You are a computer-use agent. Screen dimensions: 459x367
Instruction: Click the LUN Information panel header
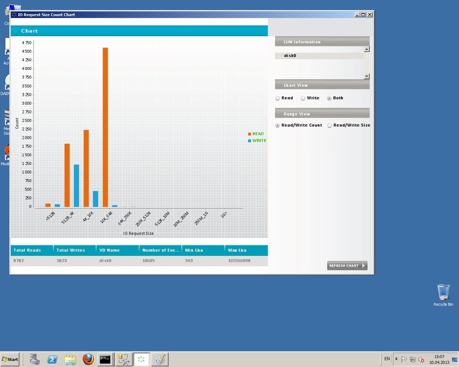(322, 42)
